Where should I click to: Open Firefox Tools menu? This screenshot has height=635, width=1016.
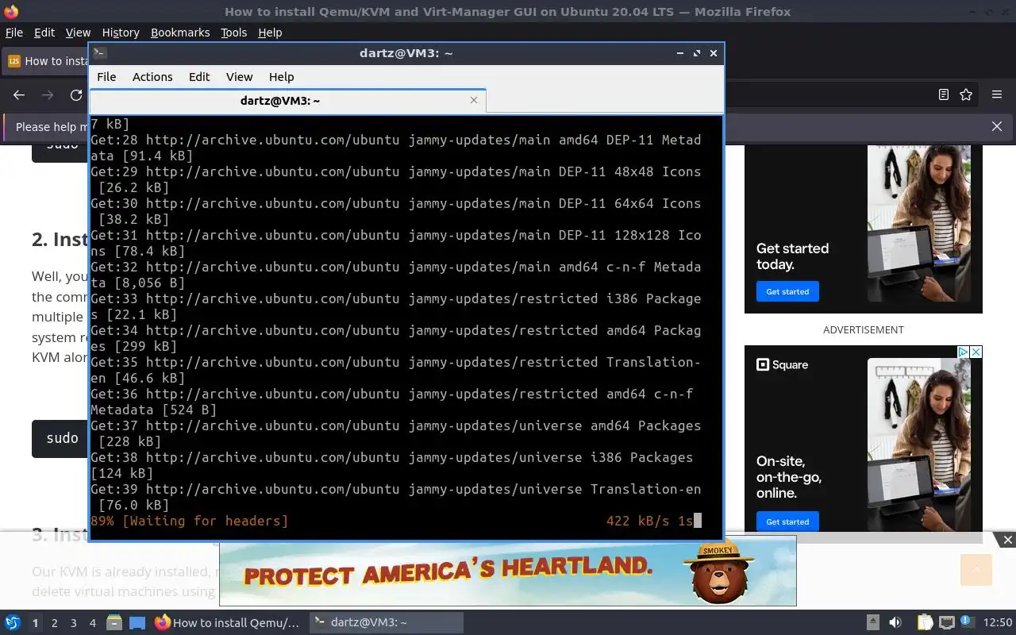point(233,33)
